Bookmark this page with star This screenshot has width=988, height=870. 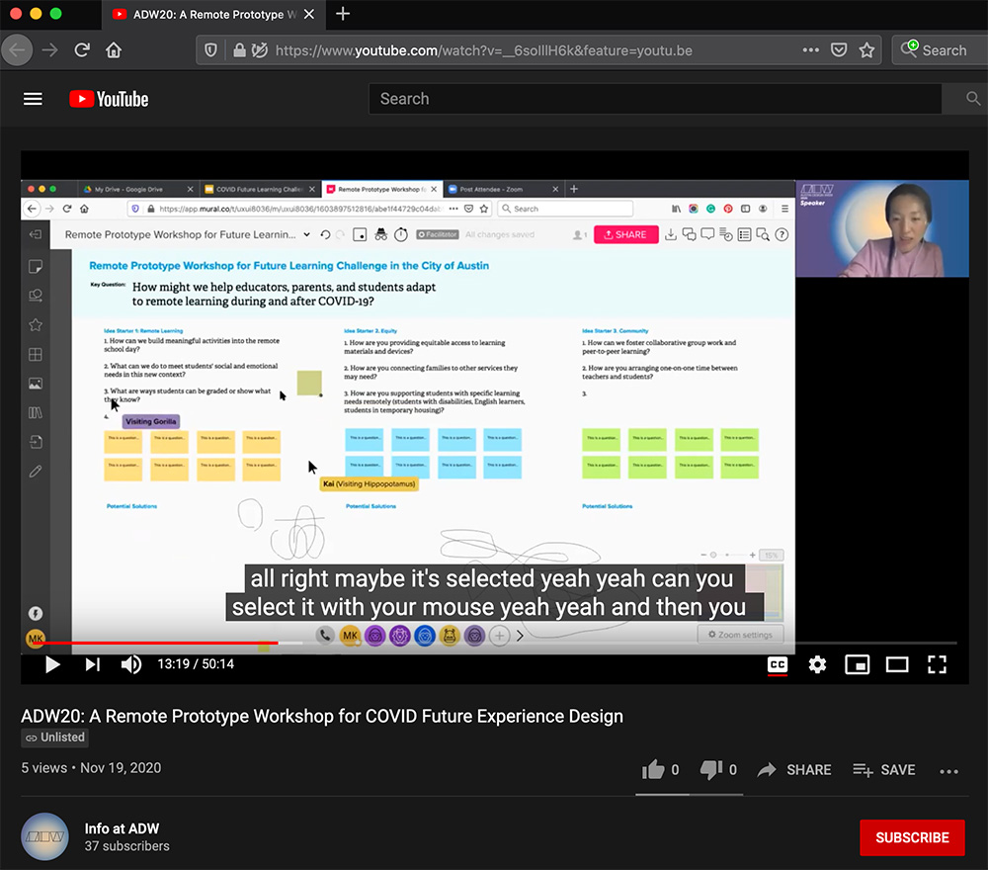tap(867, 49)
